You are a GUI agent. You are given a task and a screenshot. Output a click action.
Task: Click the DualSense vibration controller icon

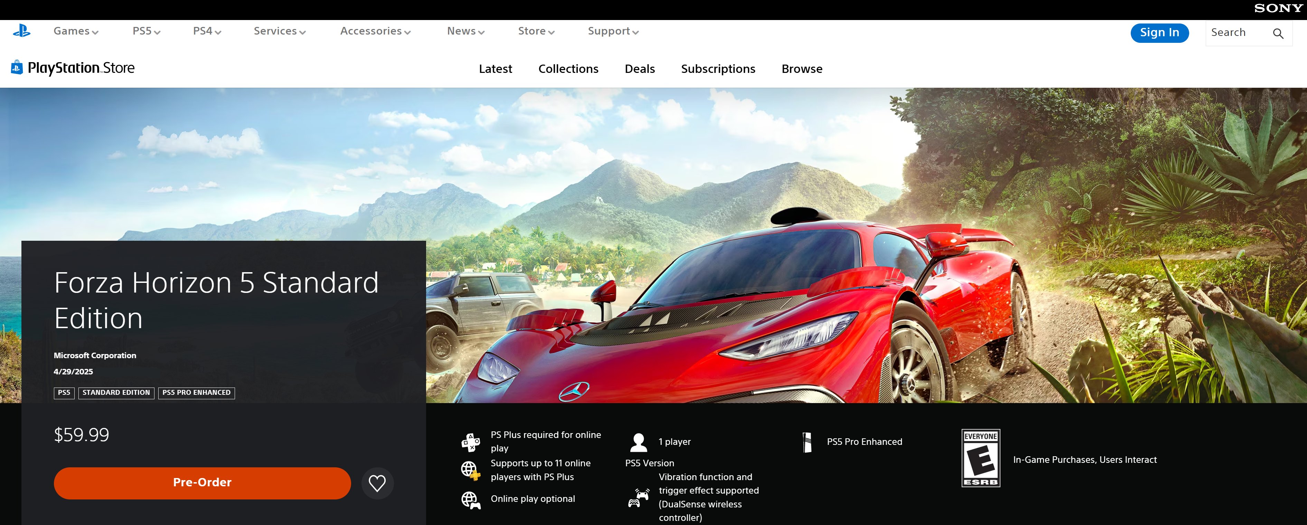click(x=638, y=498)
